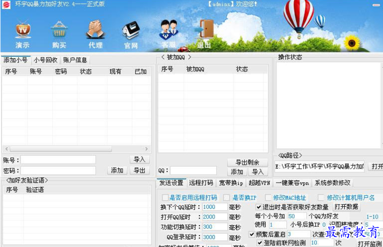Image resolution: width=383 pixels, height=247 pixels.
Task: Edit 登陆前联网检测 count value 10
Action: coord(322,243)
